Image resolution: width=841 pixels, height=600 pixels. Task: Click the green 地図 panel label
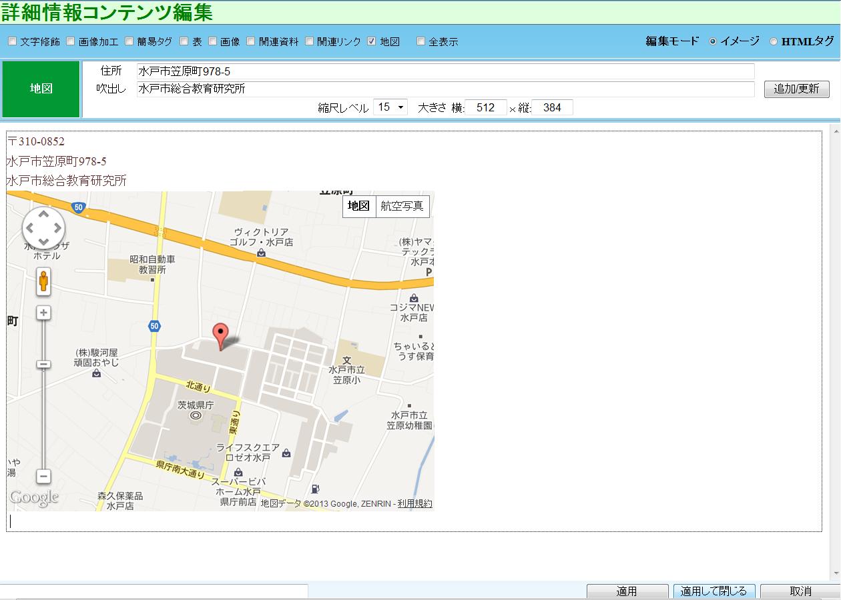(41, 89)
